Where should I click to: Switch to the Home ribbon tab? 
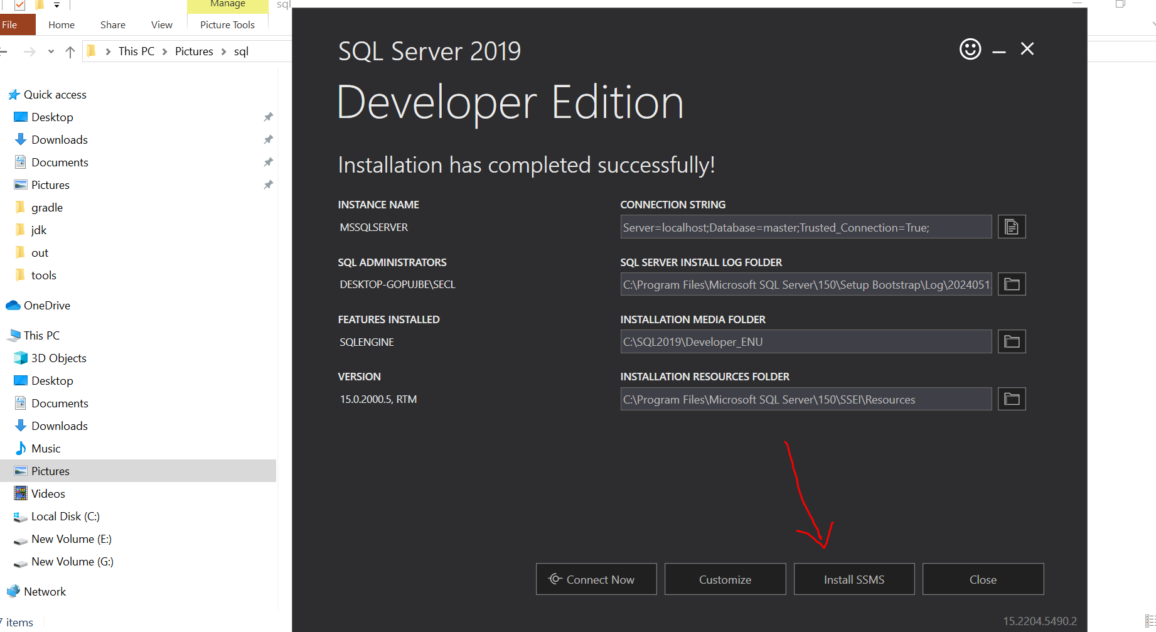pyautogui.click(x=62, y=24)
